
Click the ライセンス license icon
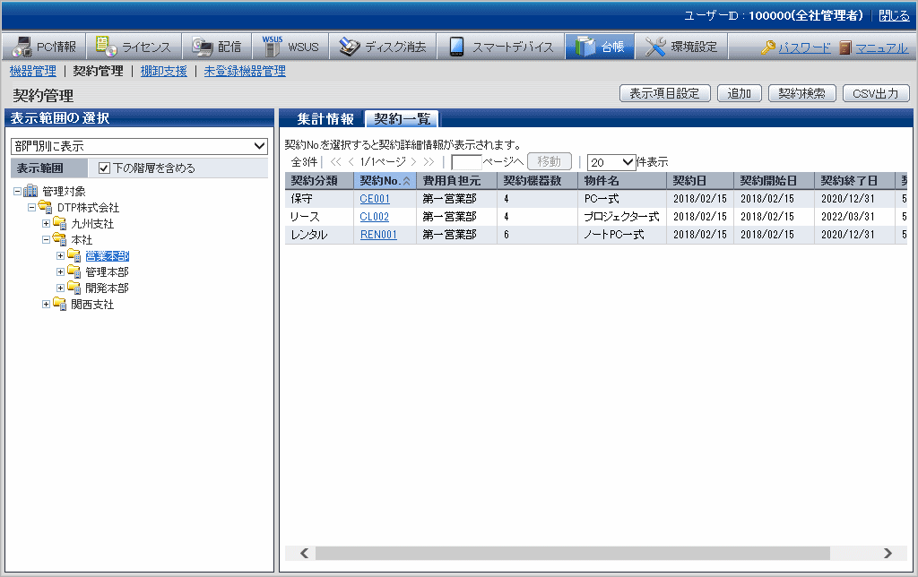(x=106, y=47)
